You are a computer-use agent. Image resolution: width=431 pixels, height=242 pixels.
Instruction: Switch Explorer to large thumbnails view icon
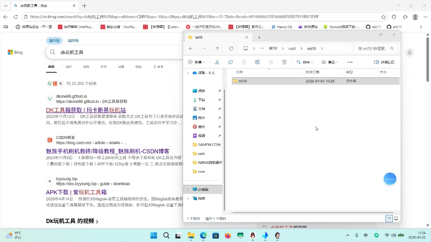(396, 218)
